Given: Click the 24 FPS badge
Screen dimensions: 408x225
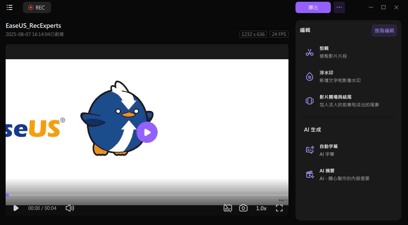Looking at the screenshot, I should pyautogui.click(x=279, y=34).
